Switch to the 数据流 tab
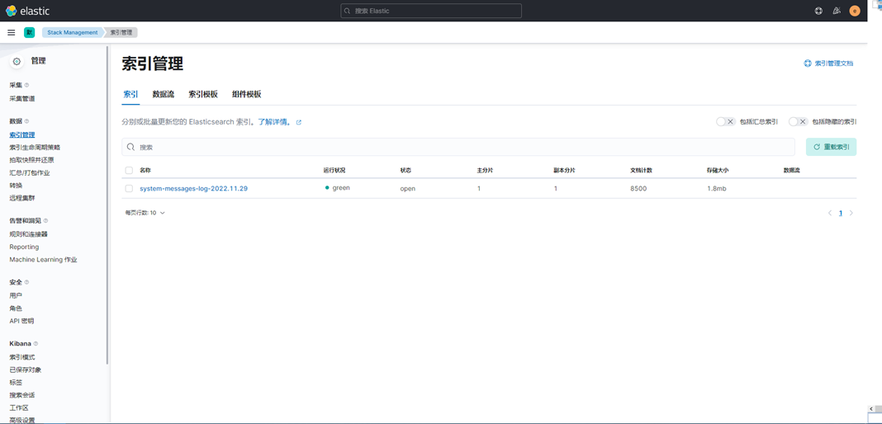Screen dimensions: 882x424 [164, 94]
